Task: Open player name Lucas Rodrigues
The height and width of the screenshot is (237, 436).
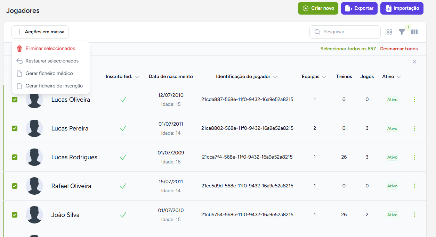Action: pyautogui.click(x=74, y=157)
